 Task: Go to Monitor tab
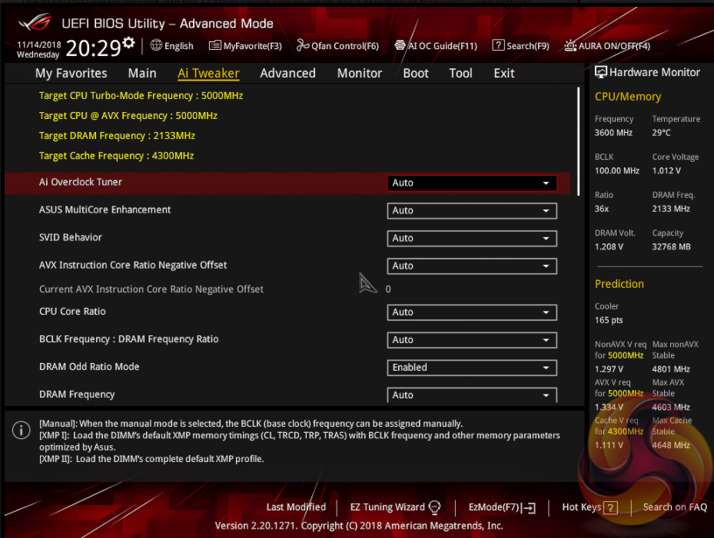click(360, 73)
